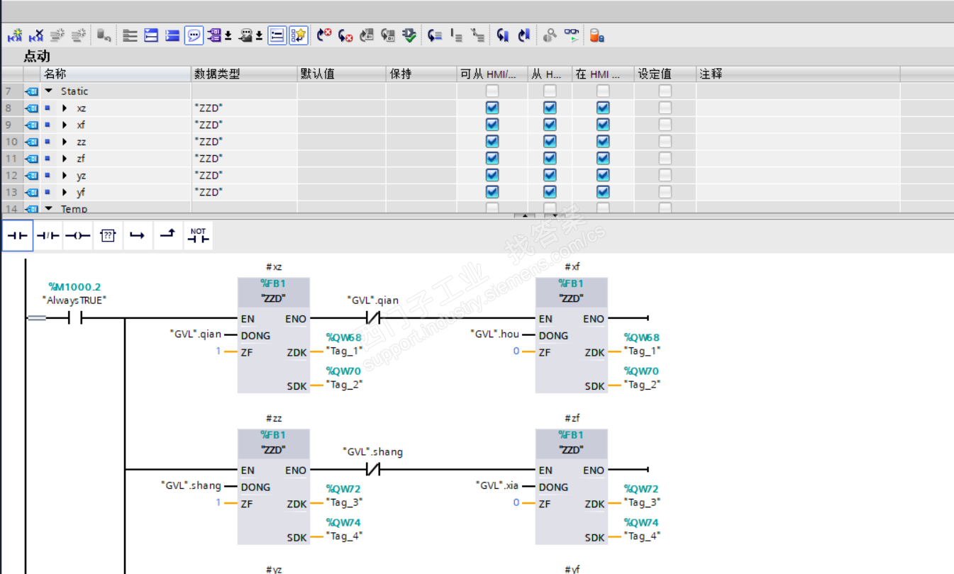Click the 默认值 column header
This screenshot has height=574, width=954.
342,74
